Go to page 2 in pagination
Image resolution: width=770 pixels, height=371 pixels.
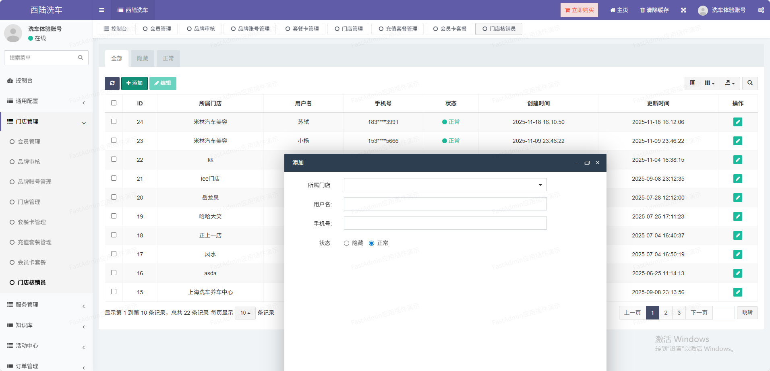(666, 313)
